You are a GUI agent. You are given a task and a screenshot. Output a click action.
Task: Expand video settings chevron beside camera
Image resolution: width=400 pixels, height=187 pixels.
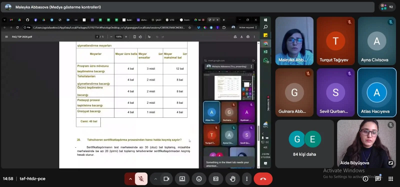(x=155, y=179)
